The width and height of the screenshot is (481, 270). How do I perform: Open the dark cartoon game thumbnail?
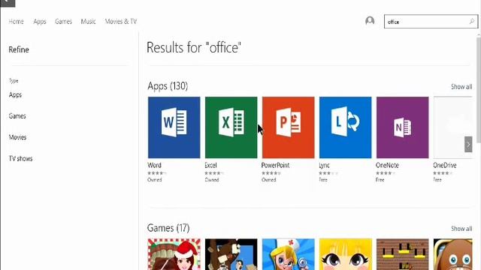click(231, 254)
